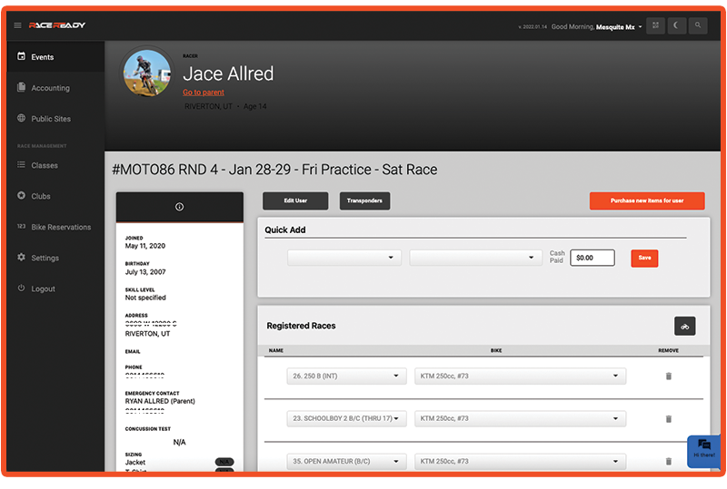Viewport: 727px width, 489px height.
Task: Follow the Go to parent link
Action: coord(203,93)
